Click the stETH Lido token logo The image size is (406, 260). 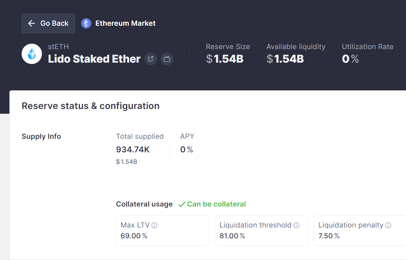click(32, 54)
